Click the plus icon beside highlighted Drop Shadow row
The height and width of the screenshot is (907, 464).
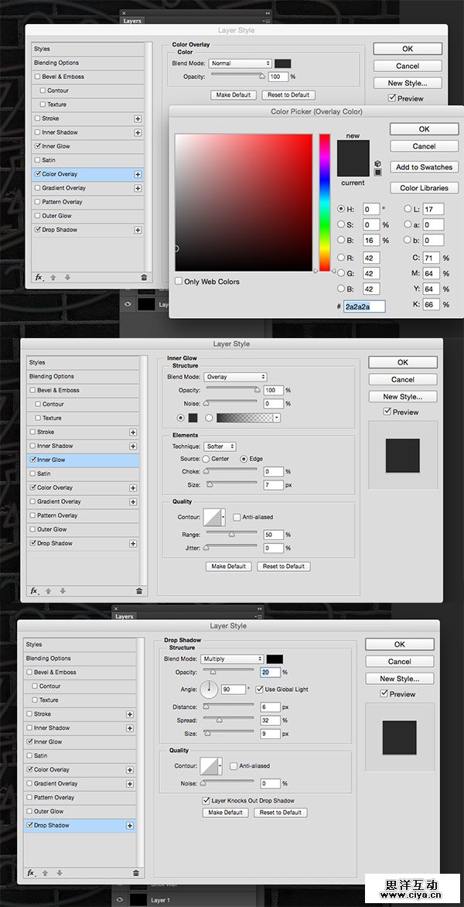point(128,826)
